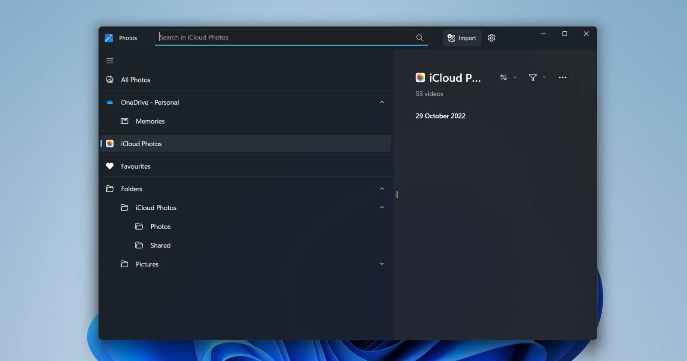687x361 pixels.
Task: Click folder icon beside Photos subfolder
Action: 139,226
